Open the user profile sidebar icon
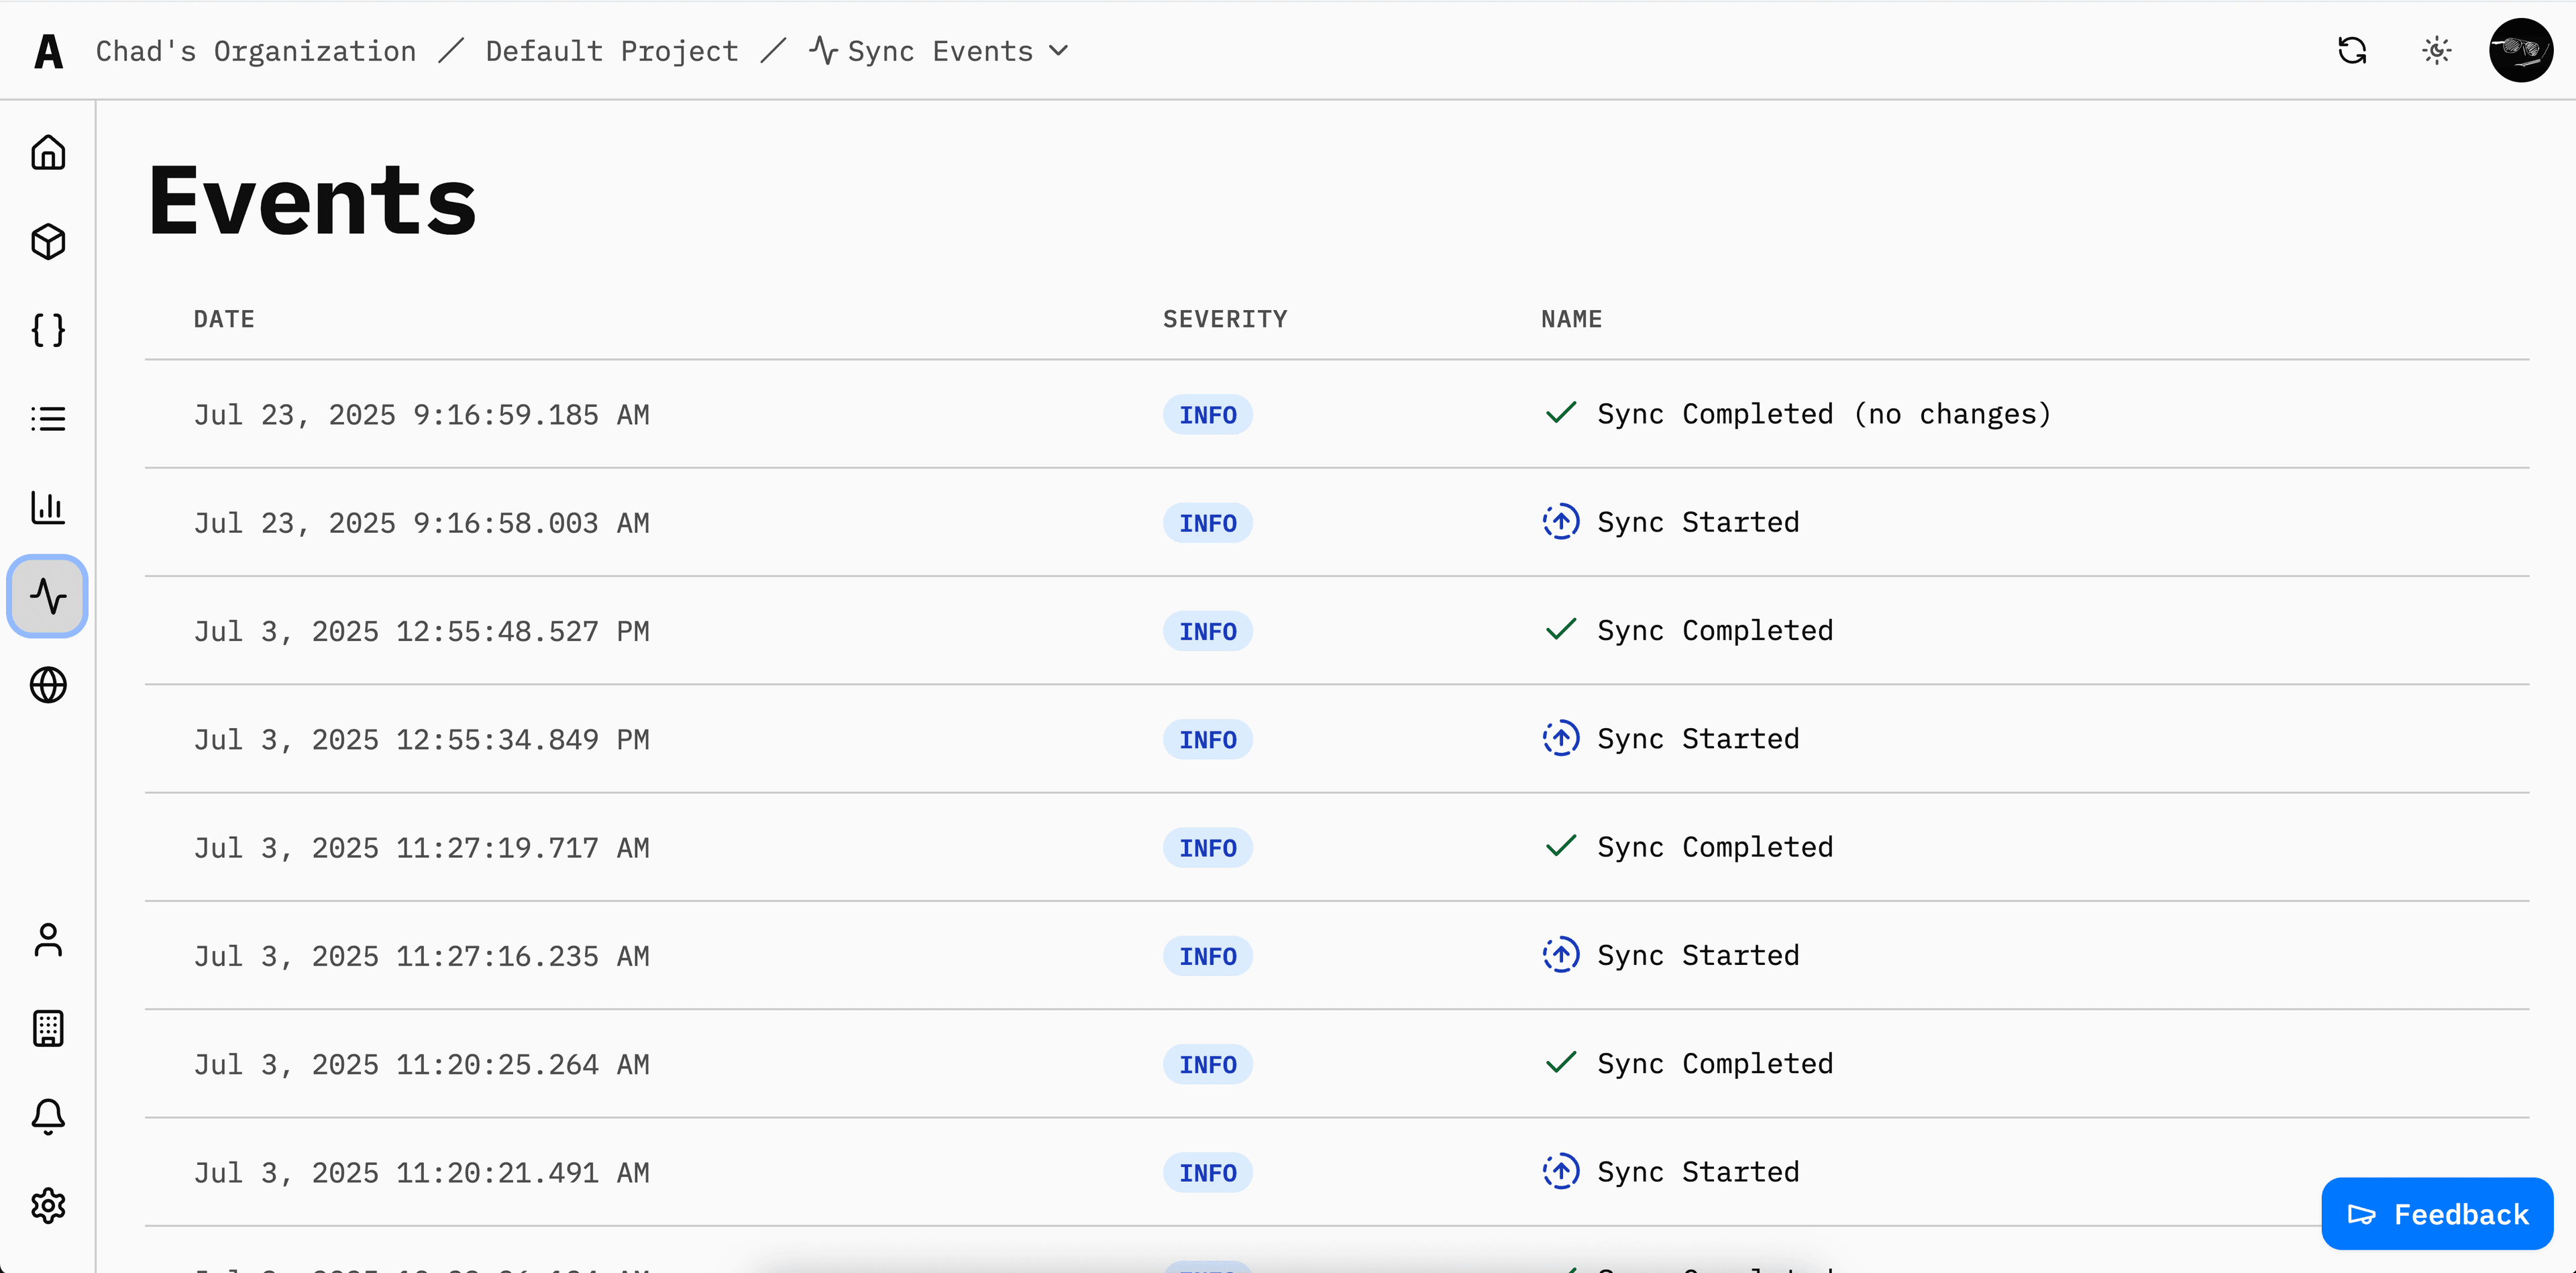The height and width of the screenshot is (1273, 2576). pyautogui.click(x=48, y=940)
